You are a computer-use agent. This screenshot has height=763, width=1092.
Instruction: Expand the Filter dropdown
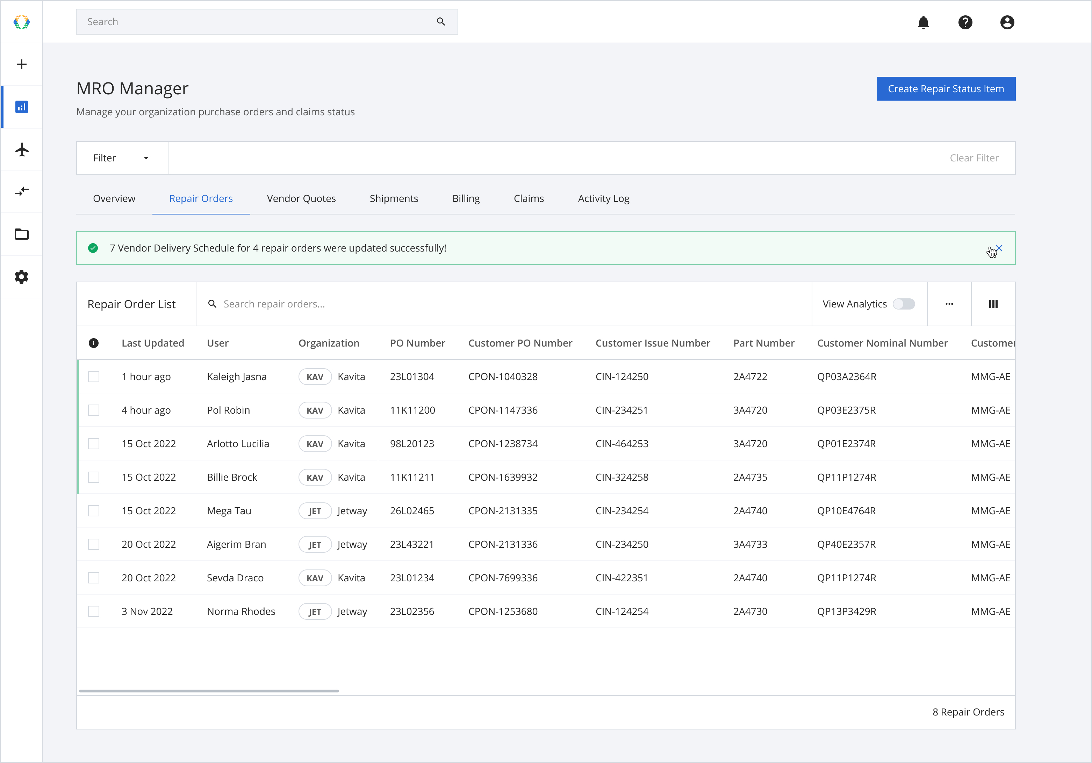pyautogui.click(x=122, y=158)
